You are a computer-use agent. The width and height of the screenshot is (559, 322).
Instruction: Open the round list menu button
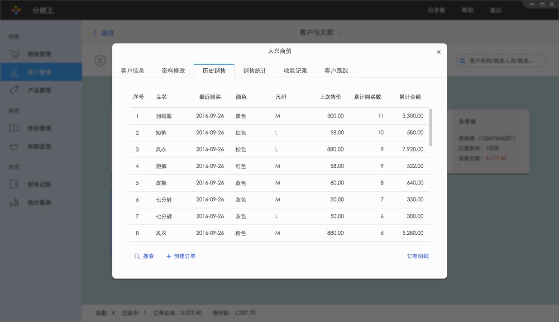[x=100, y=61]
